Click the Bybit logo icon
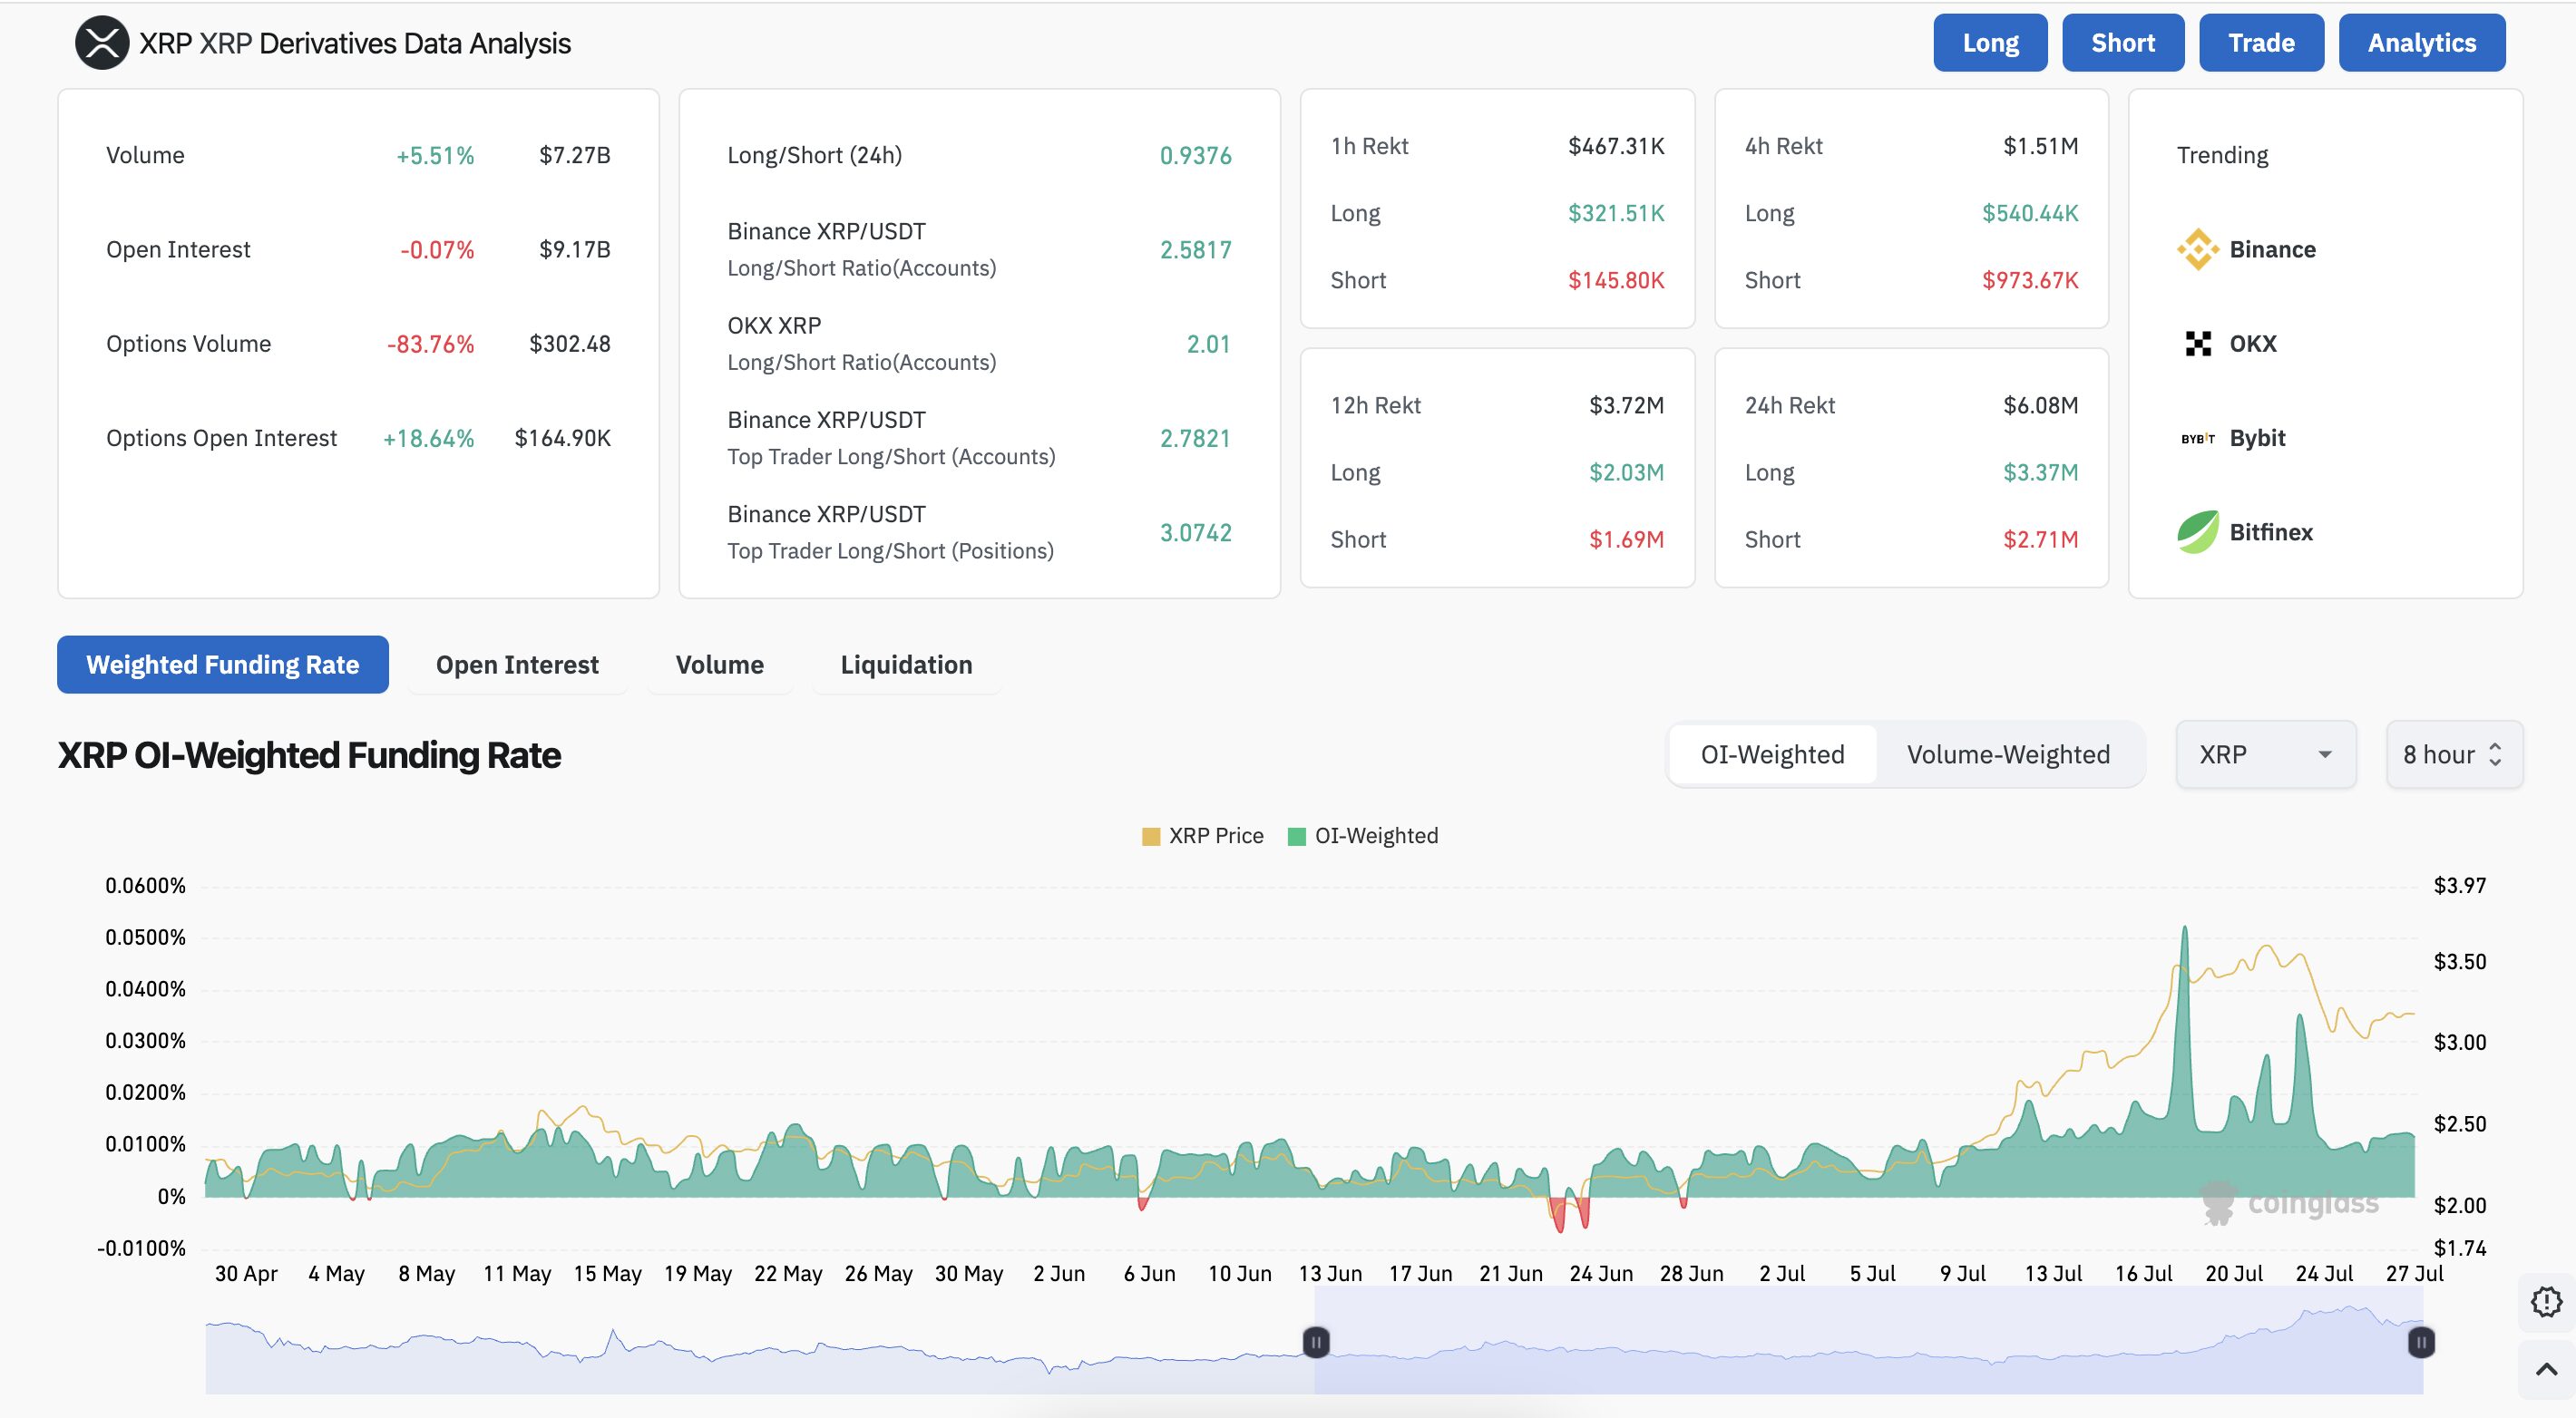Screen dimensions: 2576x1418 [2197, 439]
